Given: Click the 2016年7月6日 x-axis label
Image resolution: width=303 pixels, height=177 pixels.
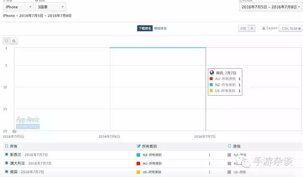Looking at the screenshot, I should click(109, 137).
